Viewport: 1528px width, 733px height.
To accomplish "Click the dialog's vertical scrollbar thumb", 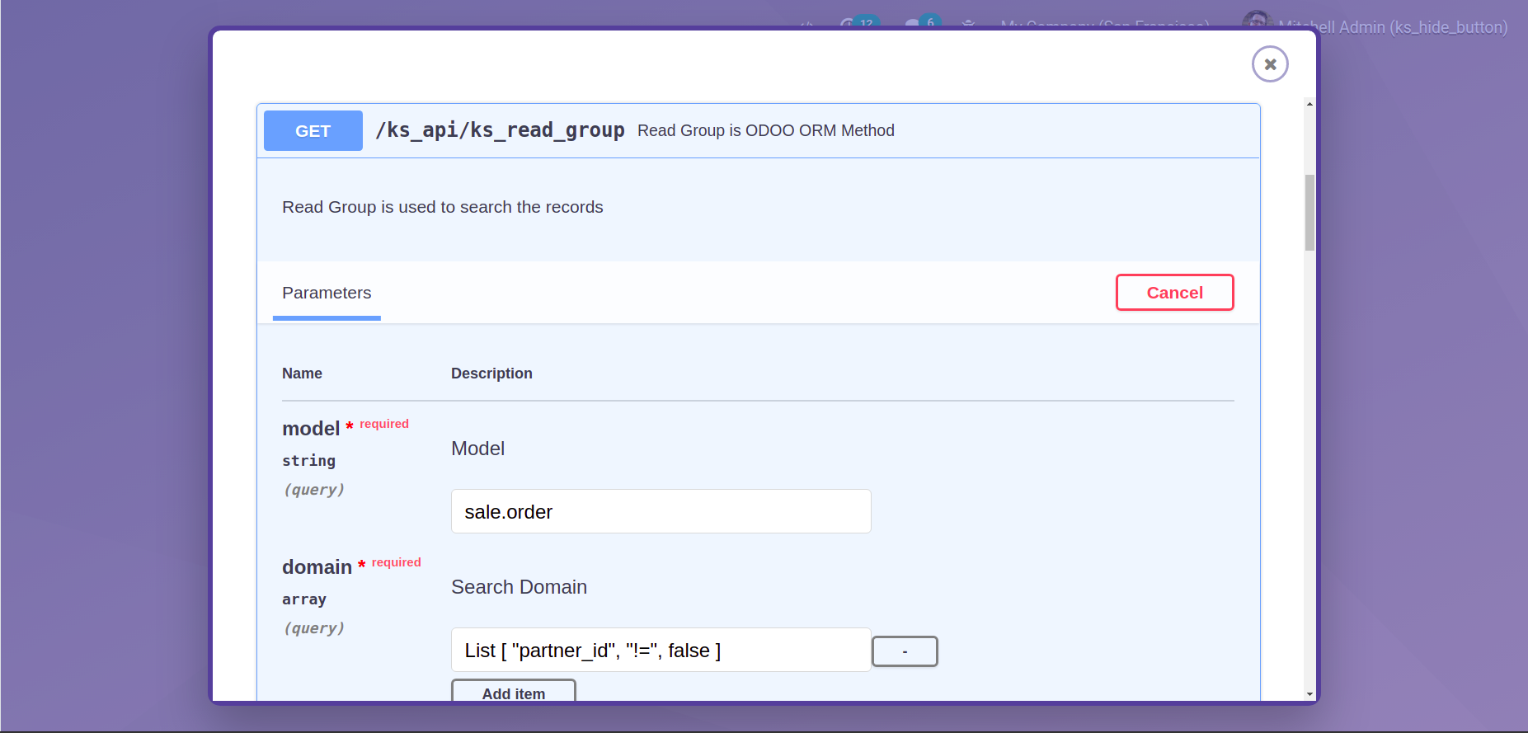I will [1309, 212].
